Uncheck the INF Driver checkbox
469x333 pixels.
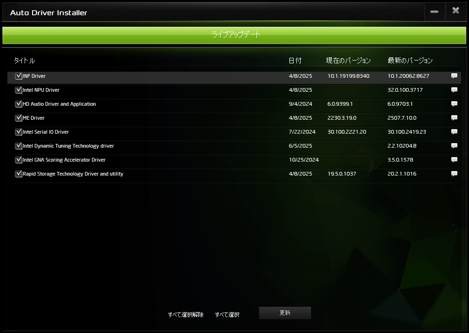click(19, 76)
